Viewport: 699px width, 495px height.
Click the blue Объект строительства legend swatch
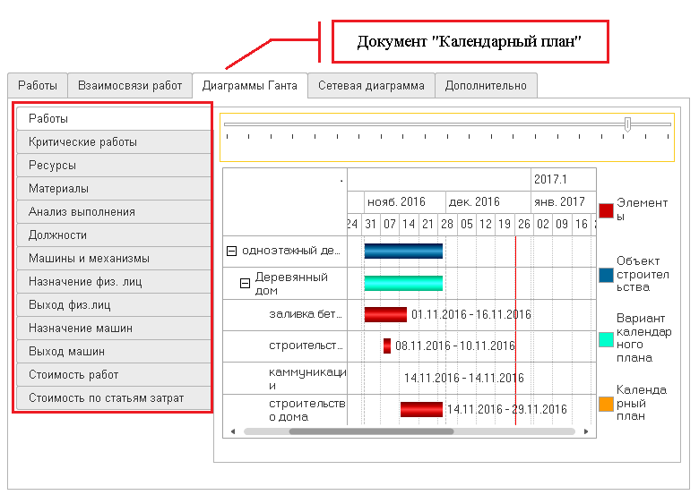pyautogui.click(x=606, y=275)
